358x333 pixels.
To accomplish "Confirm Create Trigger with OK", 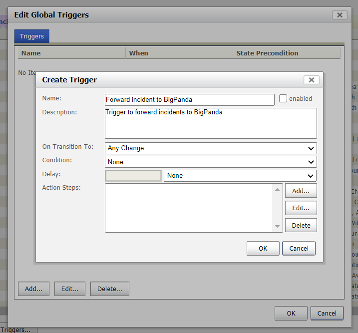I will (x=263, y=248).
